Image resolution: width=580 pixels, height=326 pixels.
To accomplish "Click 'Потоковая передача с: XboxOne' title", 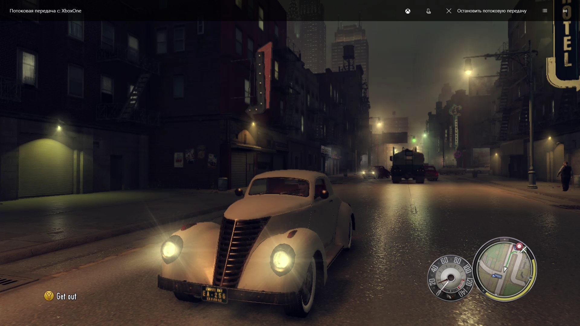I will [x=45, y=11].
